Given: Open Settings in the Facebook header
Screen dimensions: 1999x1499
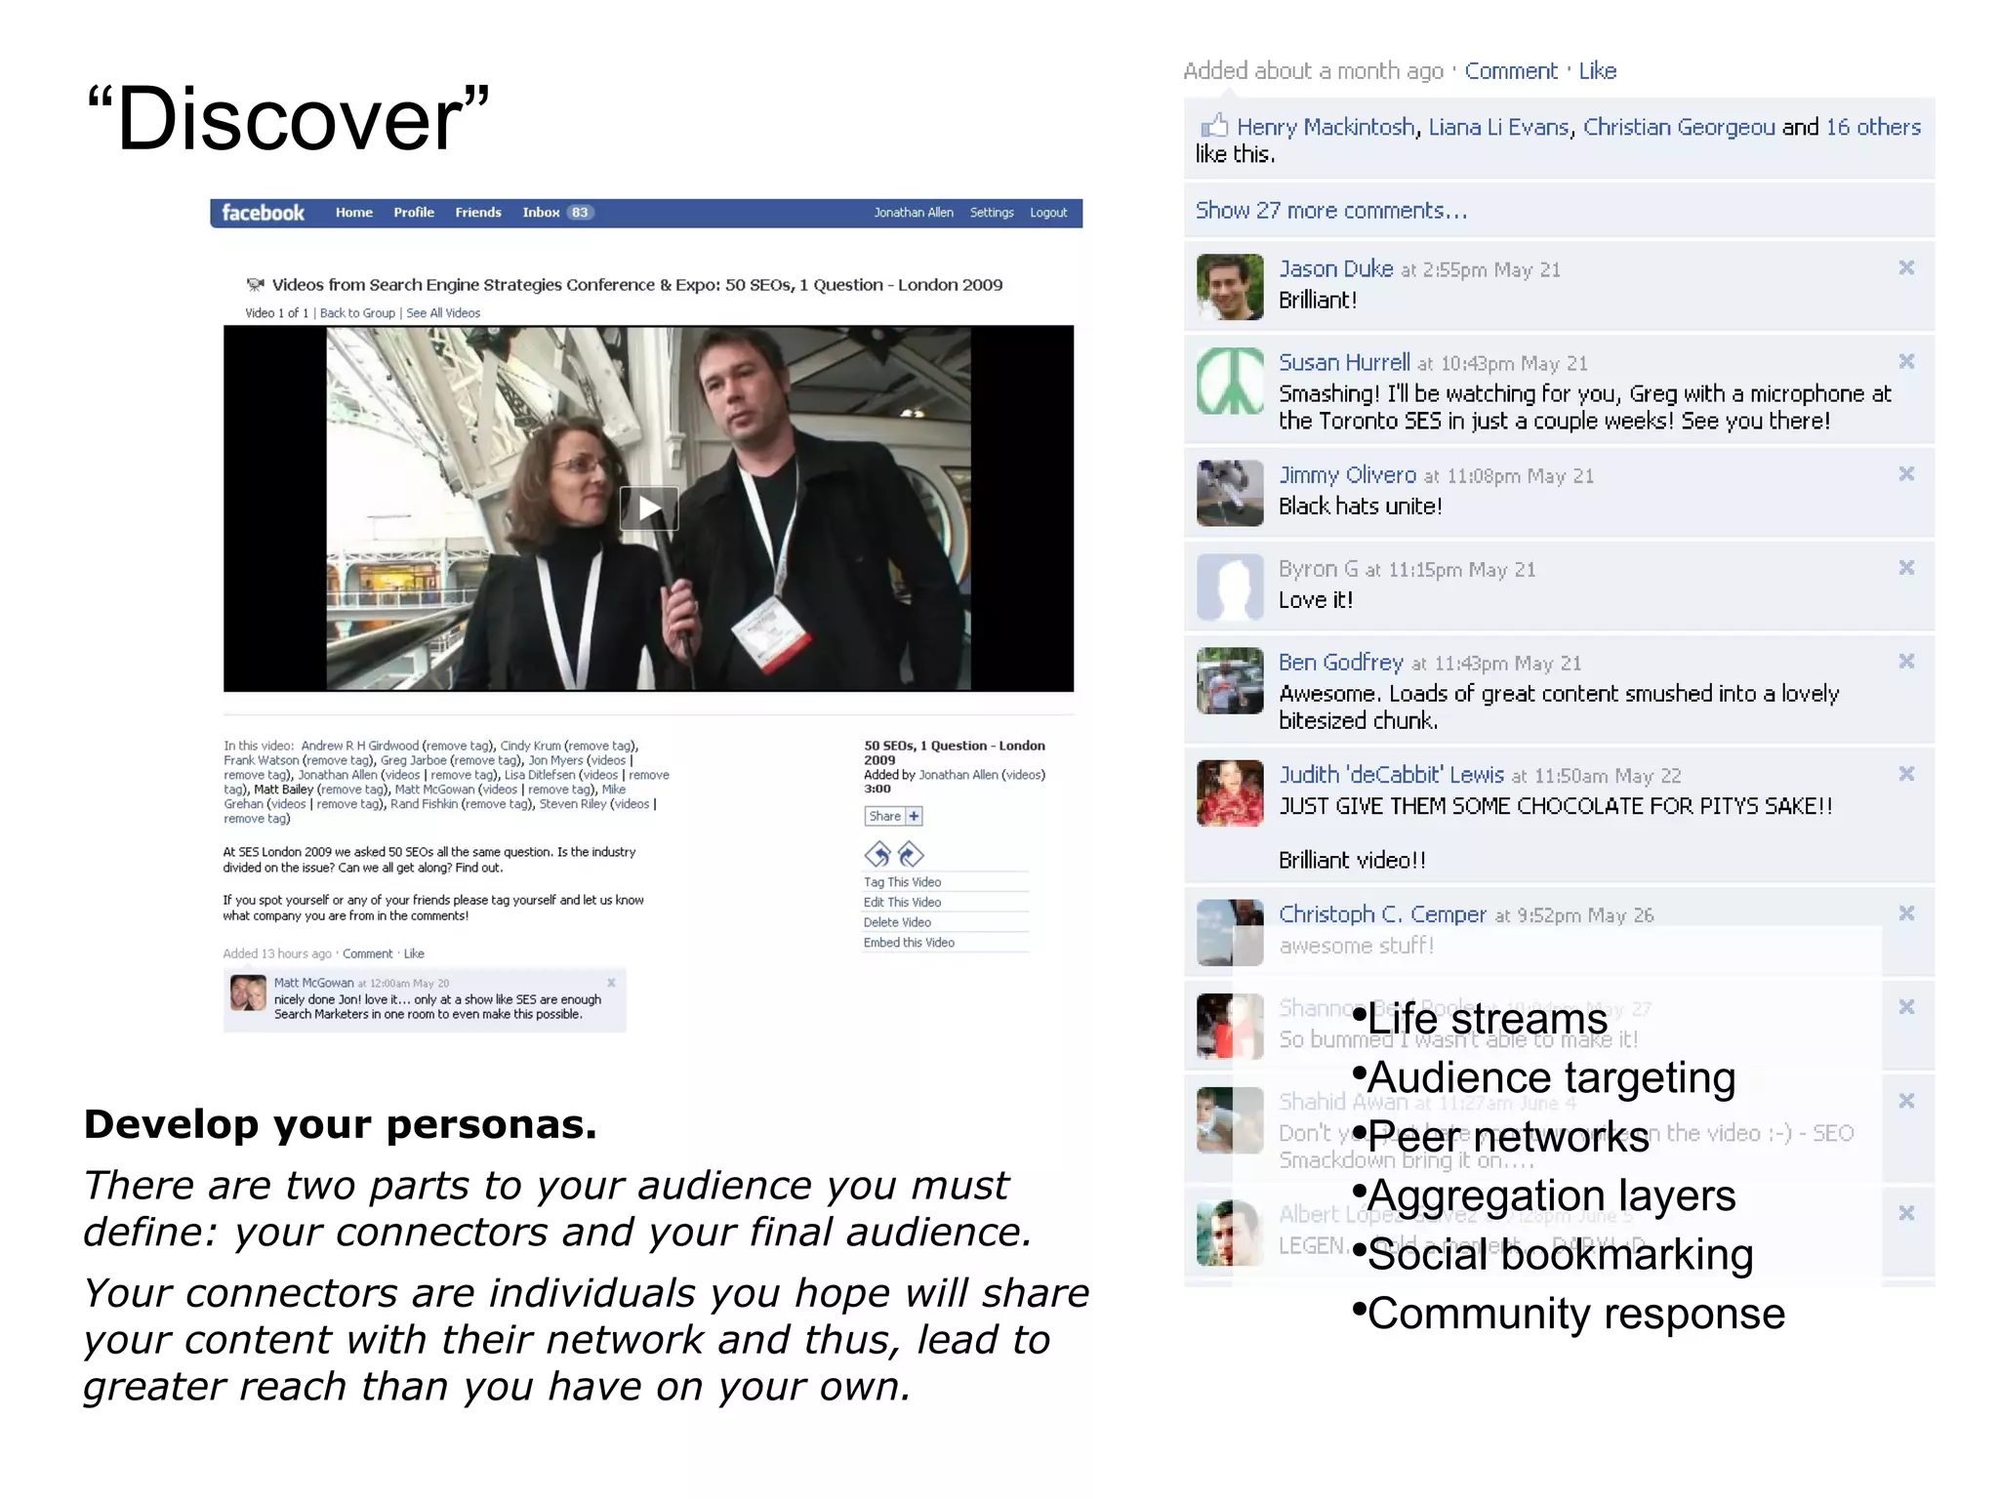Looking at the screenshot, I should [x=992, y=213].
